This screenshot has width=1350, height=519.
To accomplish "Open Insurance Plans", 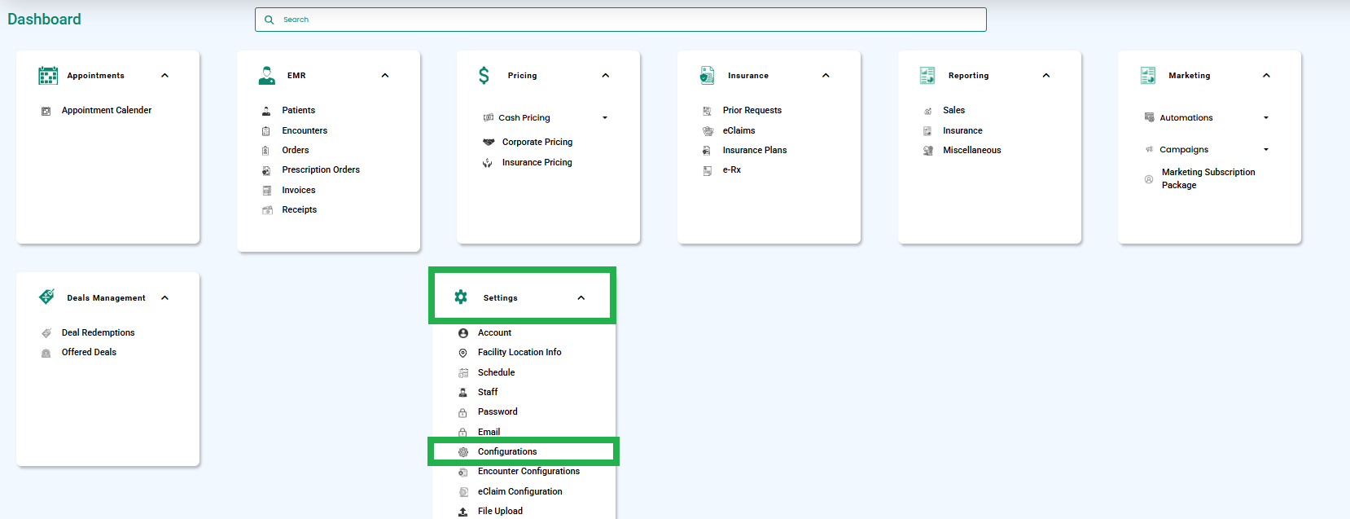I will pyautogui.click(x=755, y=151).
